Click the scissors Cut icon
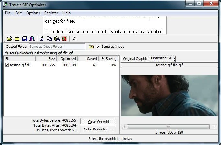The height and width of the screenshot is (145, 221). point(42,39)
